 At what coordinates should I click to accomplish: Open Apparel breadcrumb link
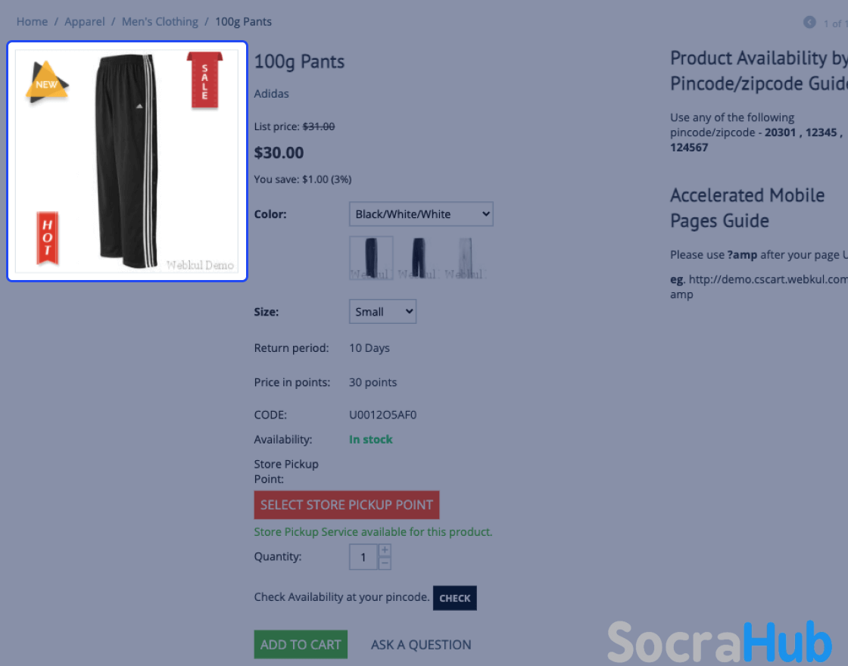[84, 22]
